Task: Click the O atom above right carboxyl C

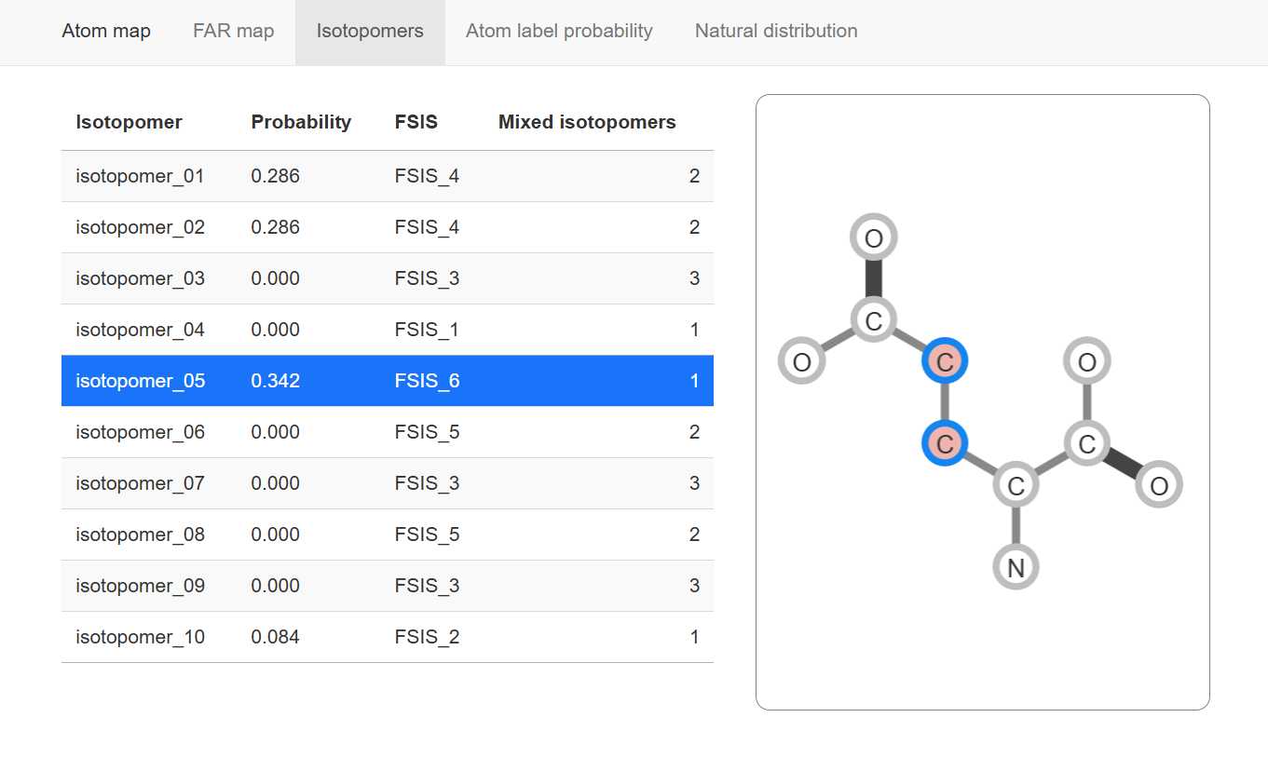Action: point(1086,362)
